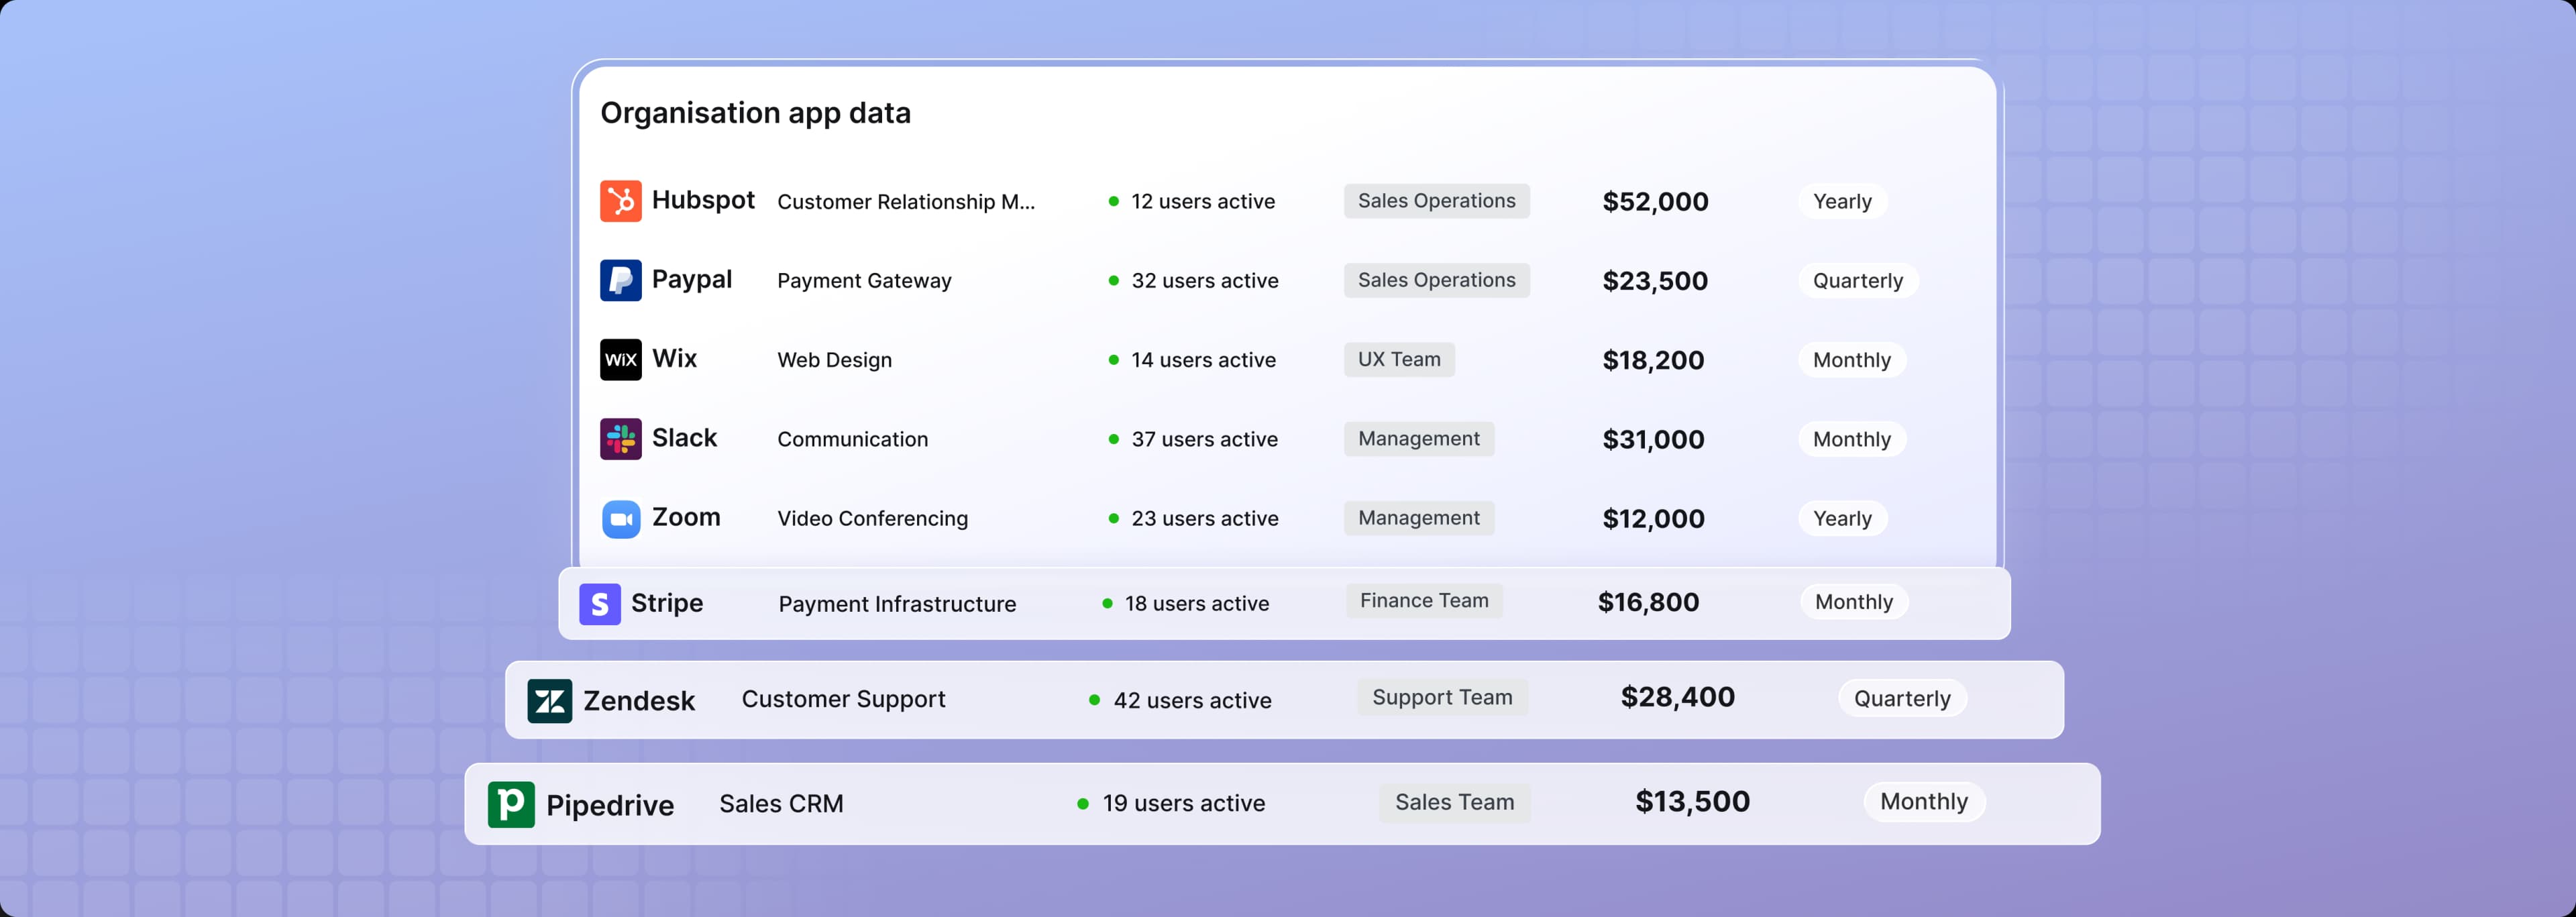The height and width of the screenshot is (917, 2576).
Task: Click the Monthly badge in Pipedrive row
Action: tap(1924, 802)
